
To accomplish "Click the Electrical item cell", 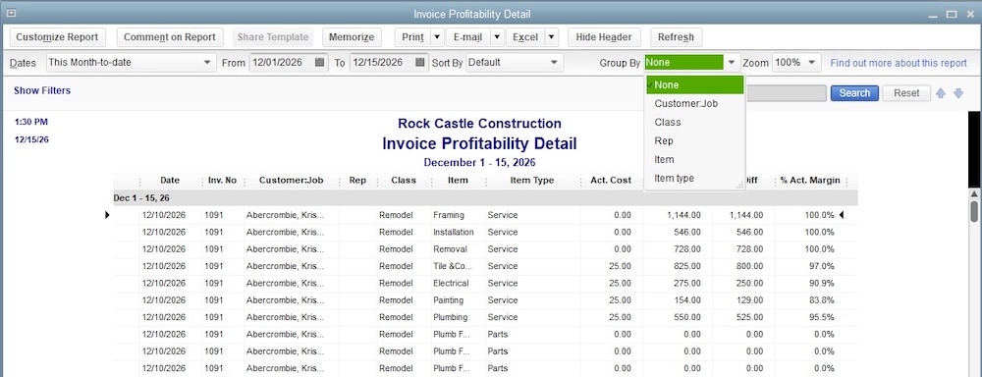I will tap(451, 284).
